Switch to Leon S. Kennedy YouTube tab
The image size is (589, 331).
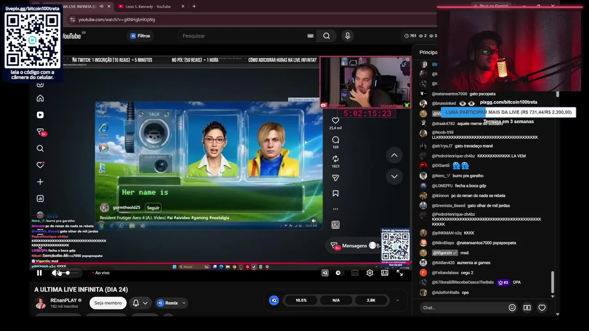148,6
